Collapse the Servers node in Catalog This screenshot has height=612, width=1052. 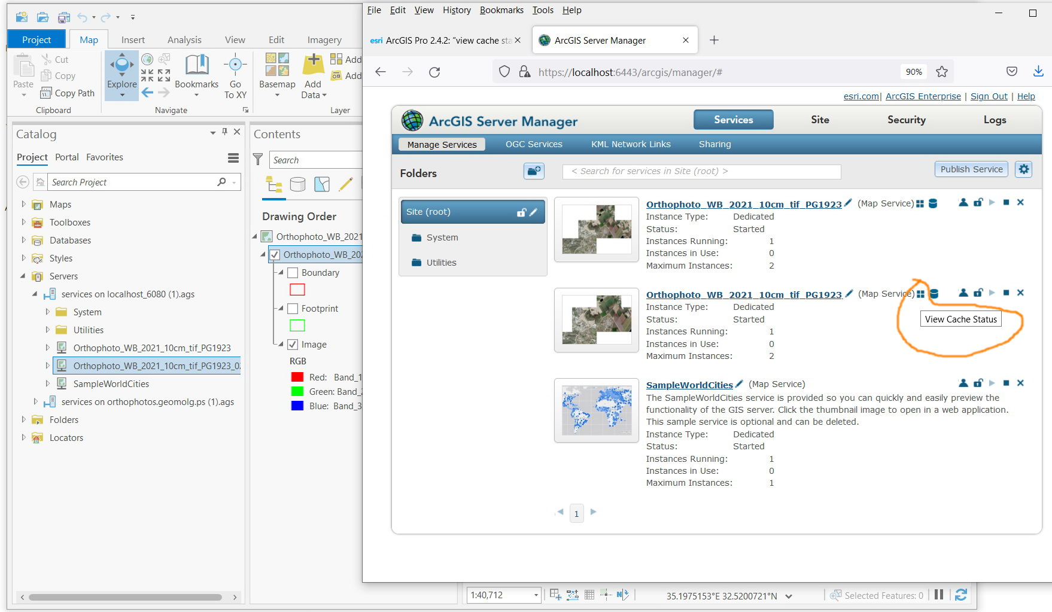coord(23,276)
